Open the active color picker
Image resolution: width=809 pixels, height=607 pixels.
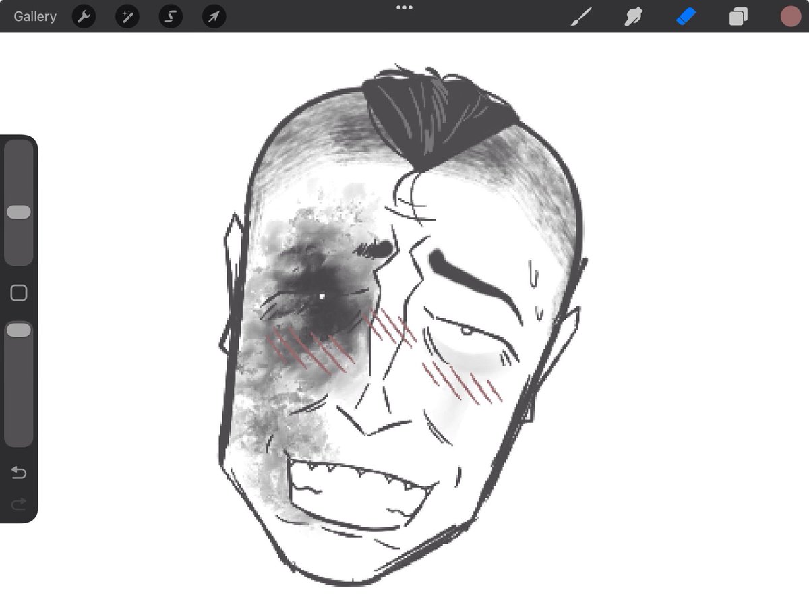point(790,17)
